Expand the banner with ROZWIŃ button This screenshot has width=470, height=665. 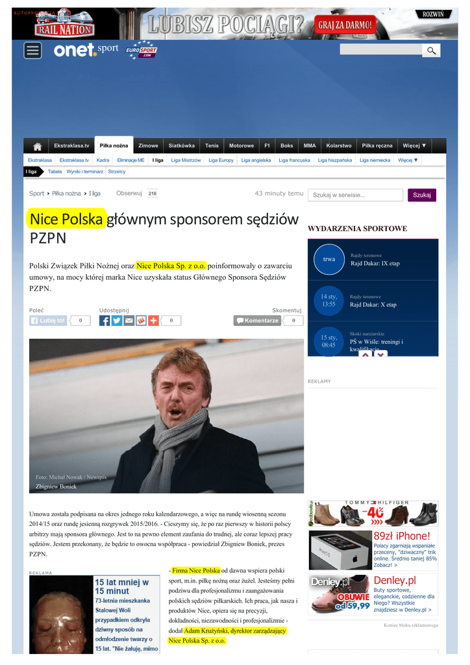pyautogui.click(x=433, y=14)
